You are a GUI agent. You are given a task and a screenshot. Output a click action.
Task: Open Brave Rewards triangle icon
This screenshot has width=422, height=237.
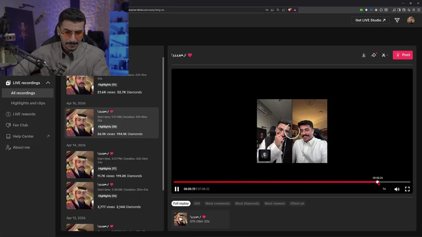295,10
